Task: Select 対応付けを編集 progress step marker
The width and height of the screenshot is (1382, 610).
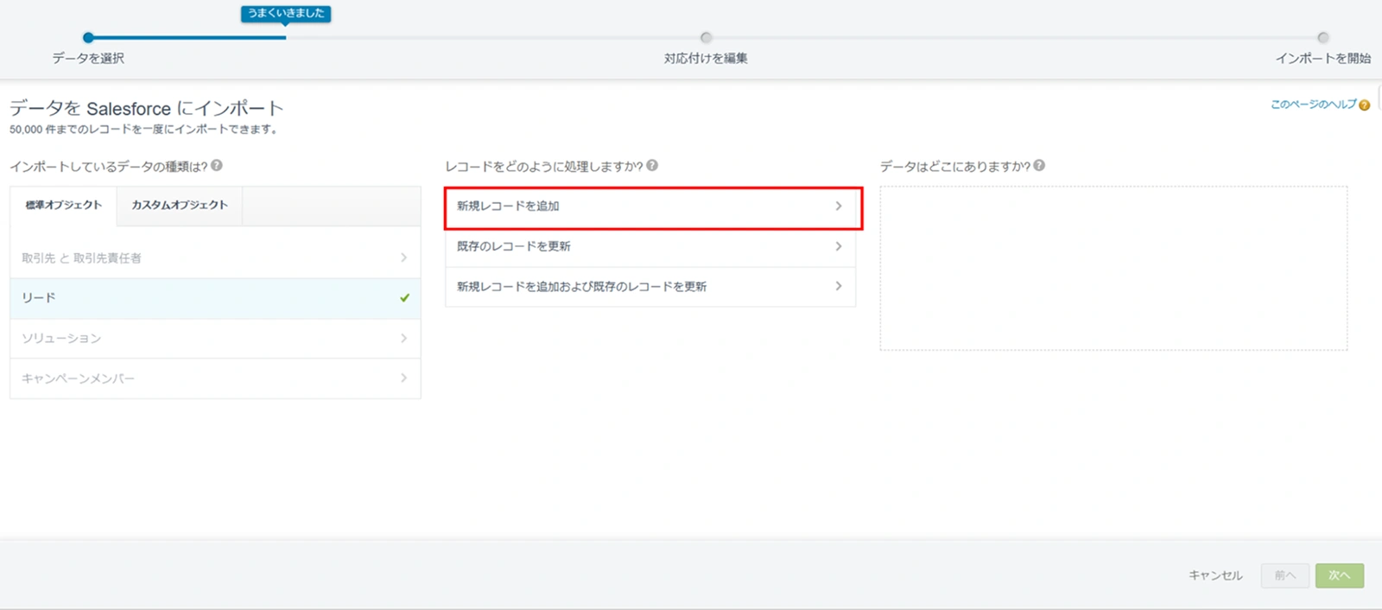Action: pos(706,37)
